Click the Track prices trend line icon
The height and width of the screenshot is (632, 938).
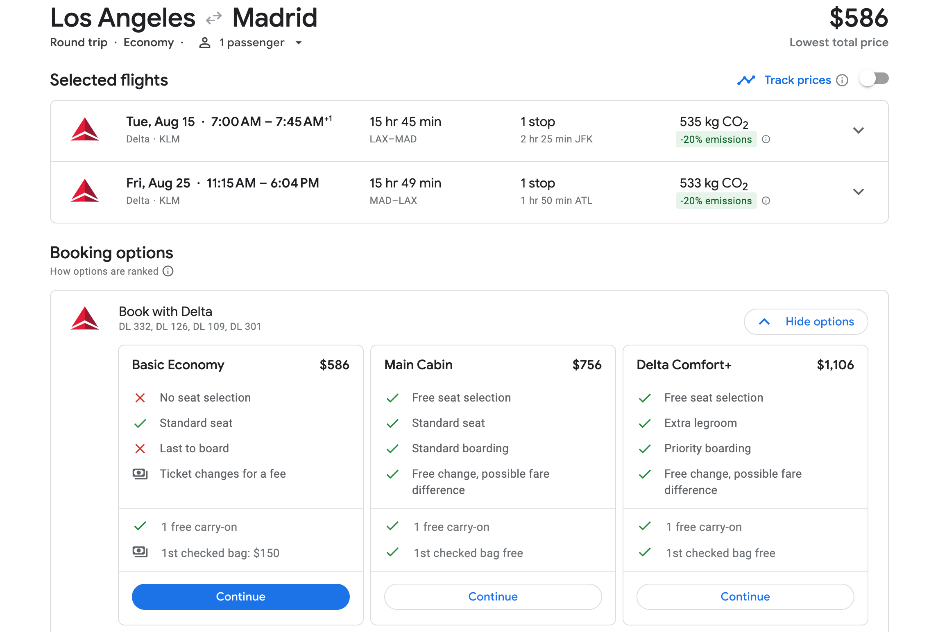pyautogui.click(x=746, y=80)
